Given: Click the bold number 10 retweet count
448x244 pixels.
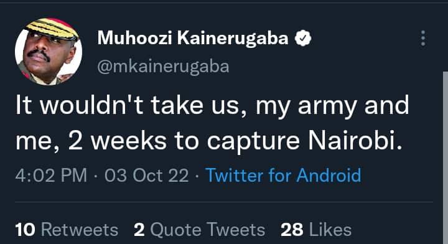Looking at the screenshot, I should click(x=26, y=230).
